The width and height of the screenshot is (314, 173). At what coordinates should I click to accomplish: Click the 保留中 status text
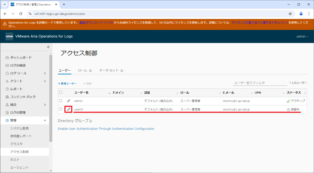[x=295, y=109]
